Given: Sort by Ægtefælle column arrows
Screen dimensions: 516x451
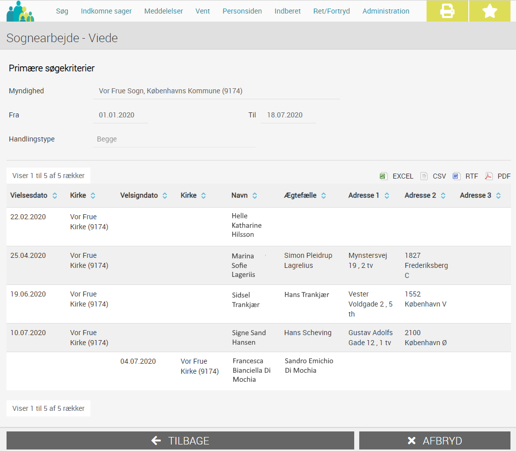Looking at the screenshot, I should 324,196.
